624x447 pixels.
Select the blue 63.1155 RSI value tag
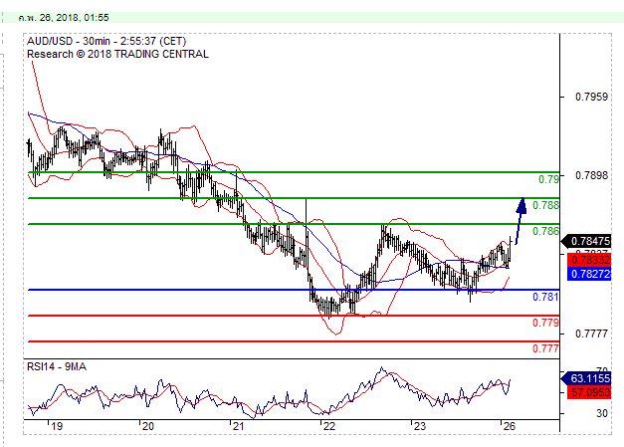(586, 378)
